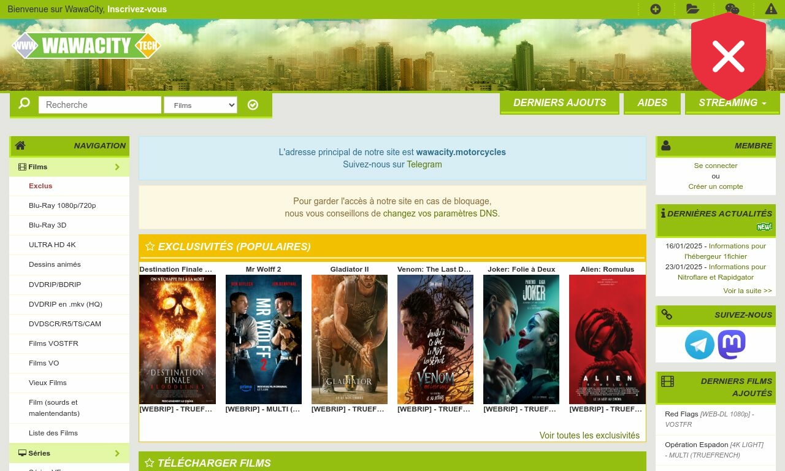Select Blu-Ray 1080p/720p category
This screenshot has width=785, height=471.
click(63, 205)
